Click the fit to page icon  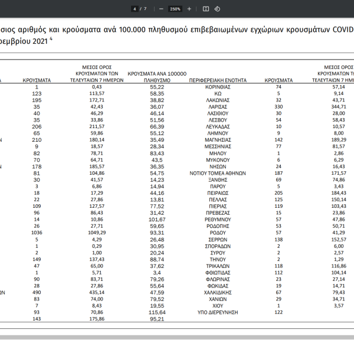coord(206,9)
